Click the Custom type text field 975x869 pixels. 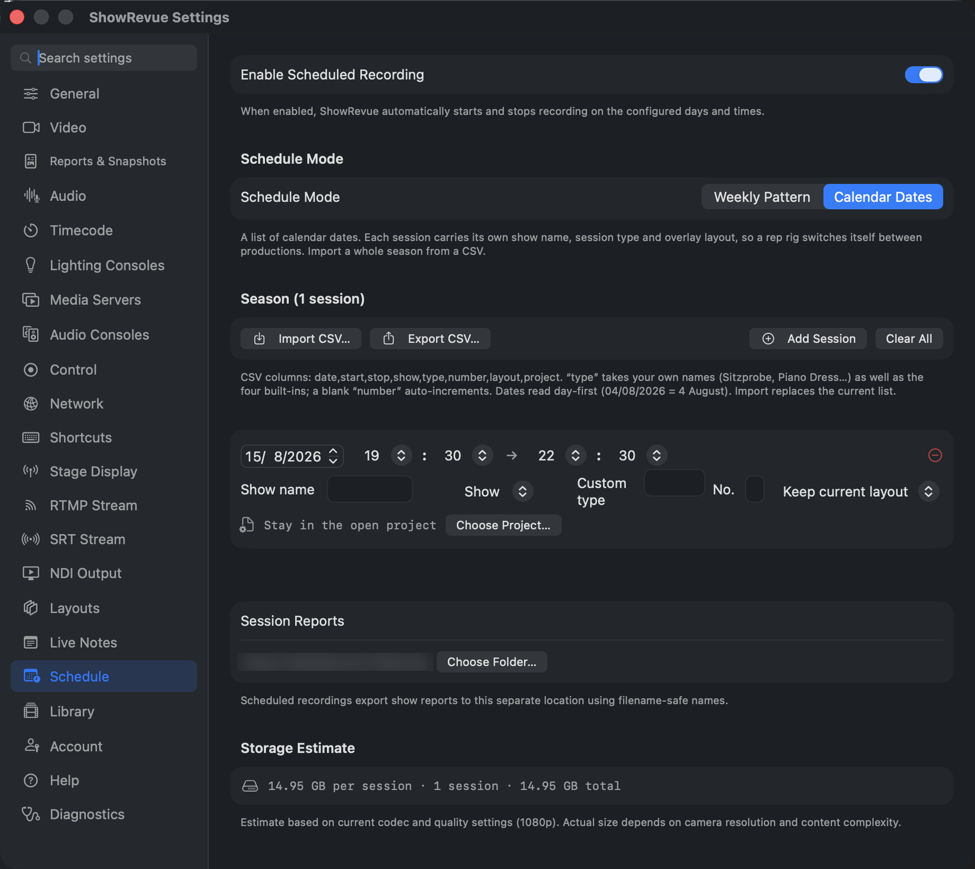click(x=674, y=483)
